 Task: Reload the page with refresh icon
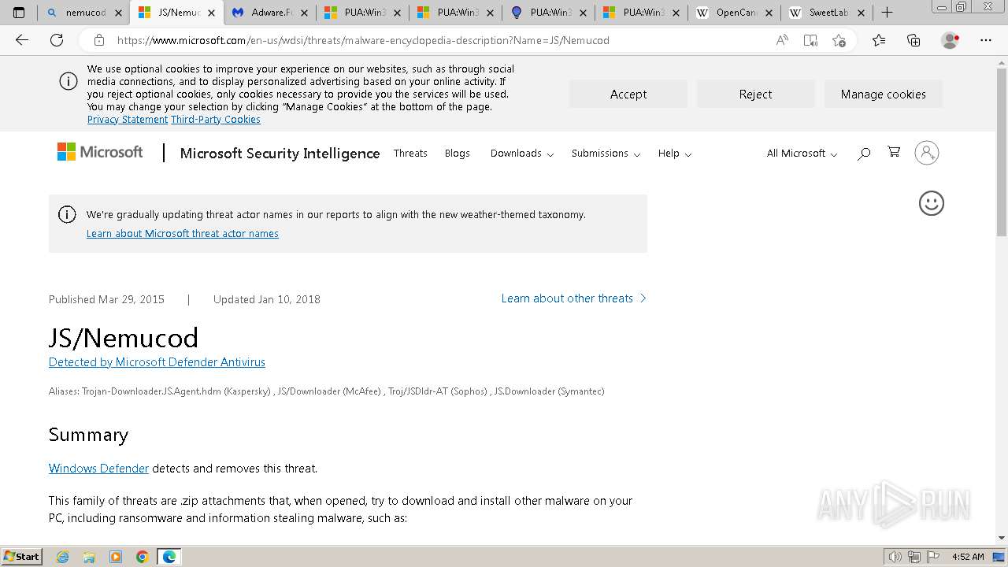pos(57,40)
